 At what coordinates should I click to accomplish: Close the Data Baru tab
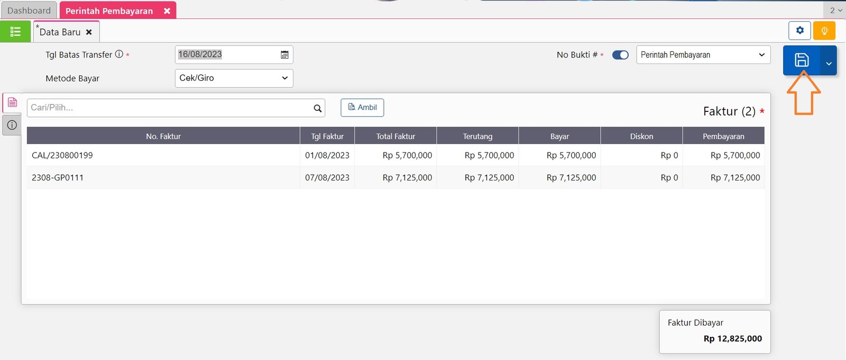pos(89,32)
